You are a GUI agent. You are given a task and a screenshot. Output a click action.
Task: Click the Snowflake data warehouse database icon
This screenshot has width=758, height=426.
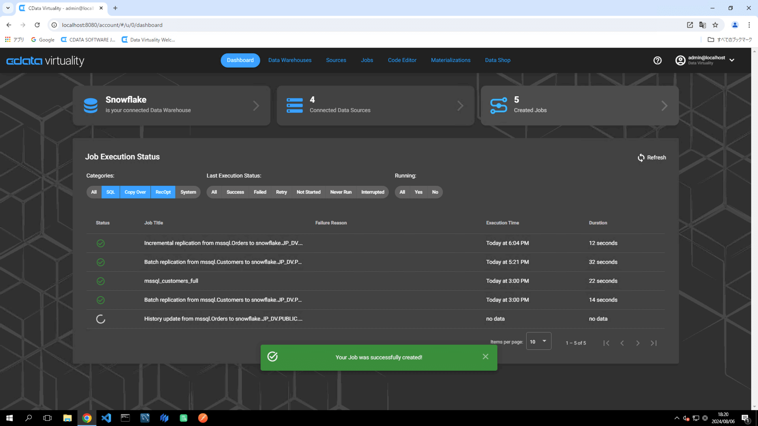(x=90, y=106)
